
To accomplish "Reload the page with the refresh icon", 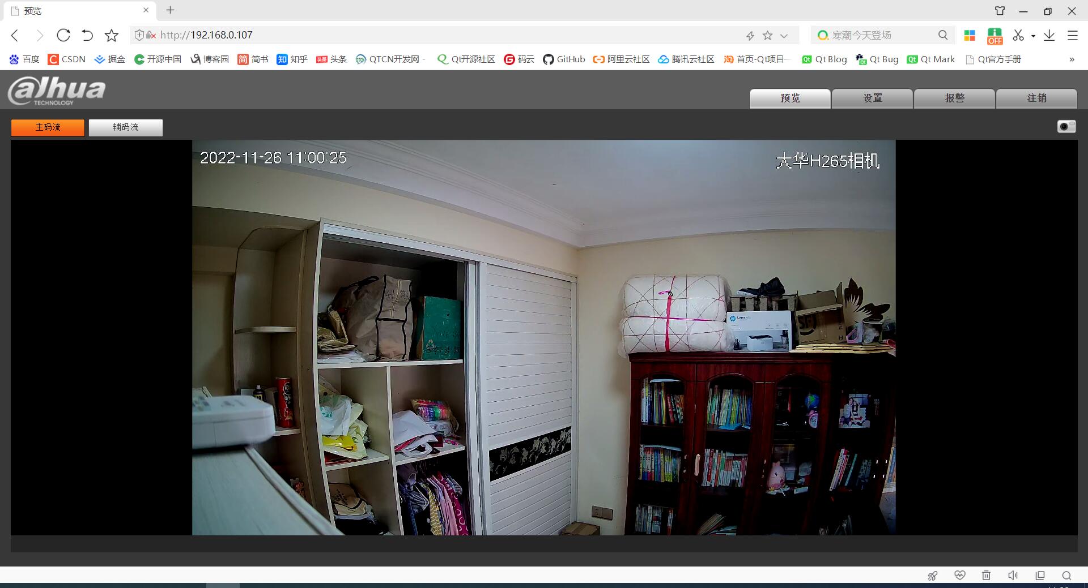I will [63, 35].
